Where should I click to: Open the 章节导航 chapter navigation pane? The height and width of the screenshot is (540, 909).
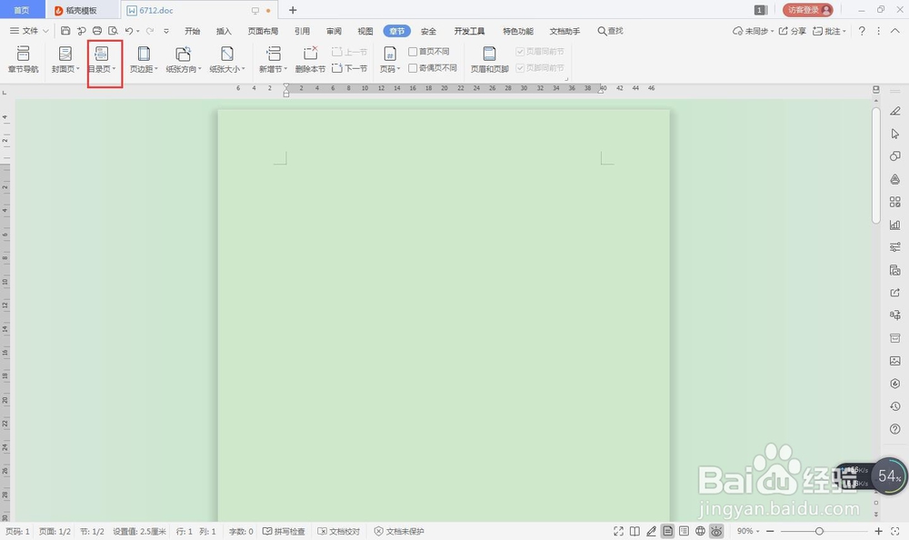click(24, 60)
